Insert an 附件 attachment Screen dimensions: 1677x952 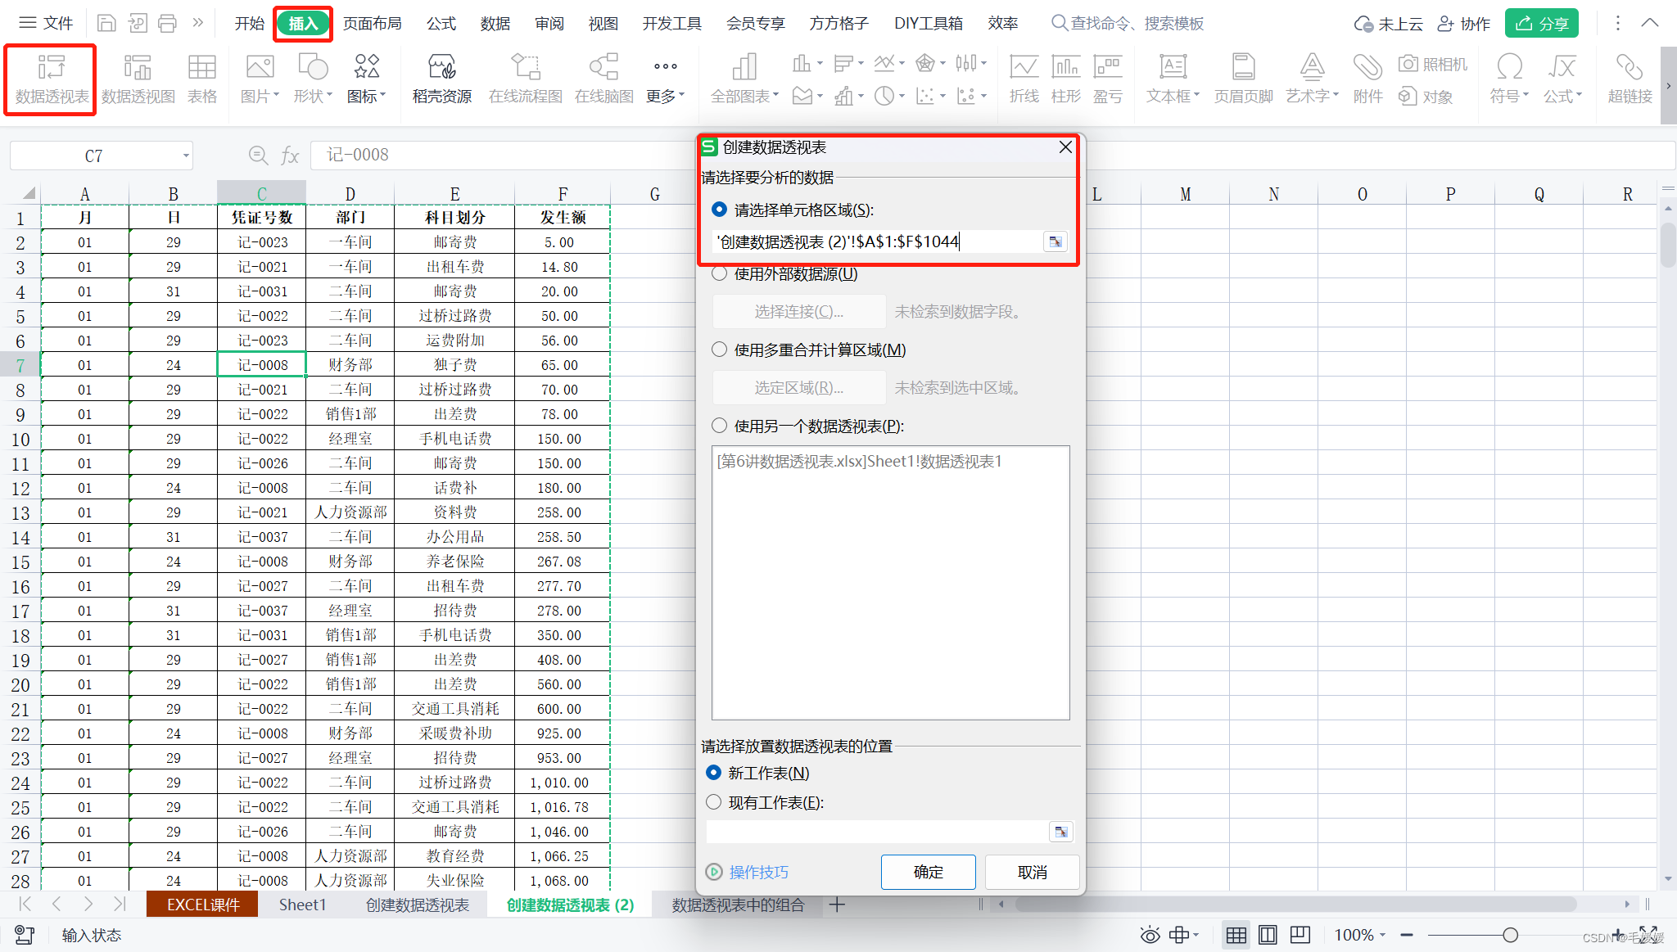[x=1367, y=79]
